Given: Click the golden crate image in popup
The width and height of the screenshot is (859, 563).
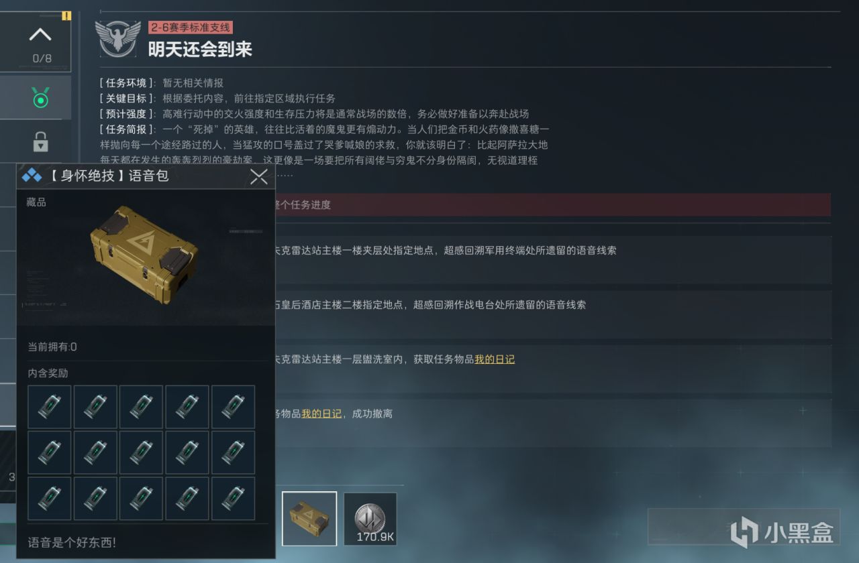Looking at the screenshot, I should point(144,255).
